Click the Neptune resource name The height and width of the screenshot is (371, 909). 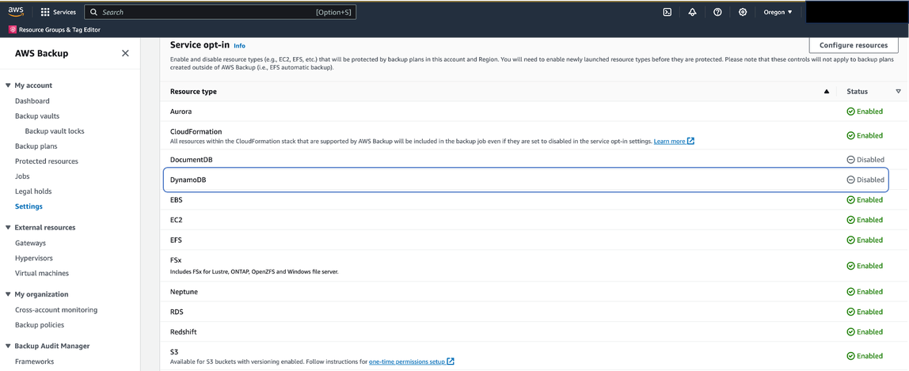(x=184, y=292)
